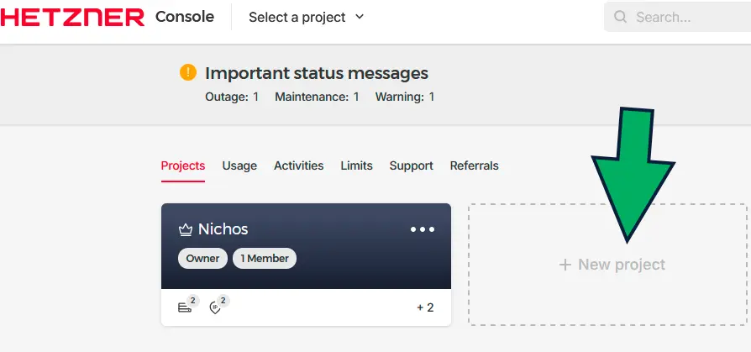Open the Activities tab

[x=298, y=165]
